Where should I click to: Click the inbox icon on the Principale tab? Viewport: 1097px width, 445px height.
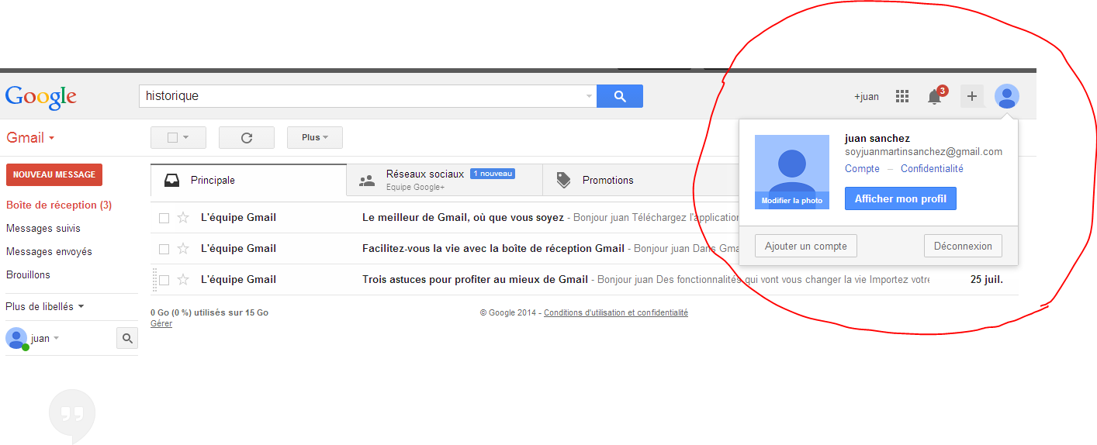172,181
